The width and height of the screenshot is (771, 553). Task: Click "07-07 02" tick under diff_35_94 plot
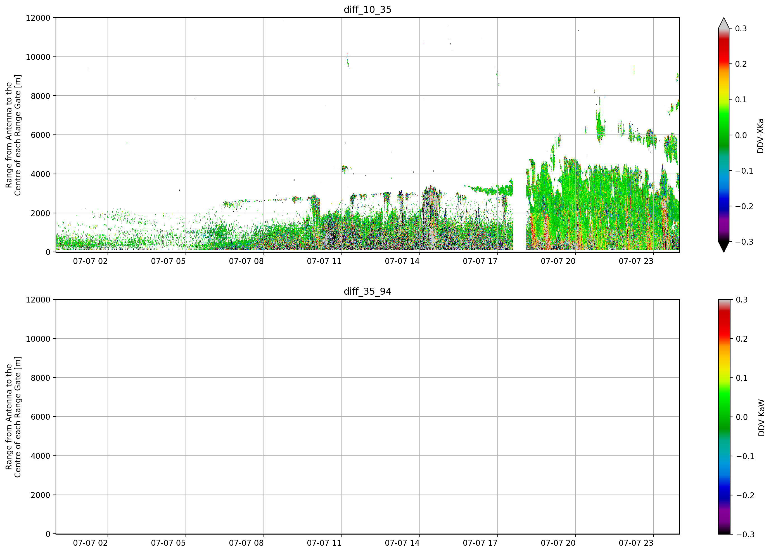tap(91, 543)
